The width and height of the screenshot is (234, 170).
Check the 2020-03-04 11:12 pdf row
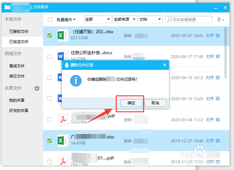(49, 120)
